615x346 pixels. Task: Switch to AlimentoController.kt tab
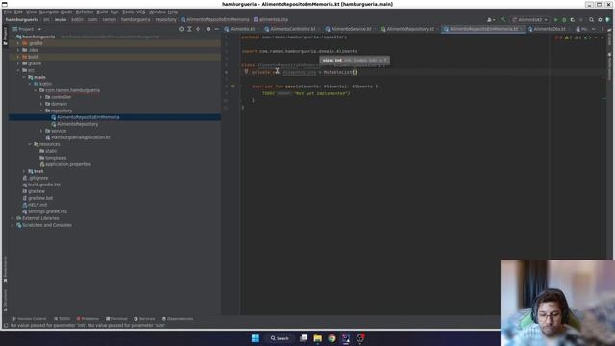[x=292, y=29]
